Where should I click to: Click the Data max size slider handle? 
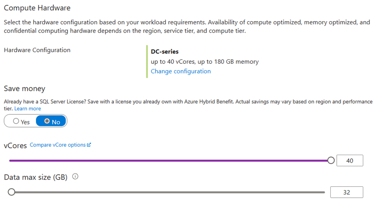pyautogui.click(x=11, y=192)
